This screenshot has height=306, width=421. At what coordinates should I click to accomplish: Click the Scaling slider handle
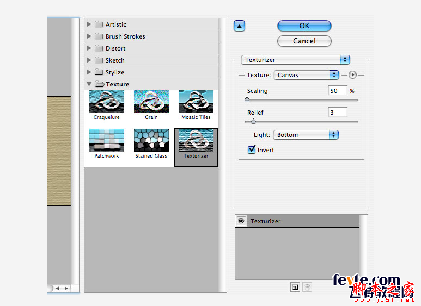click(247, 99)
